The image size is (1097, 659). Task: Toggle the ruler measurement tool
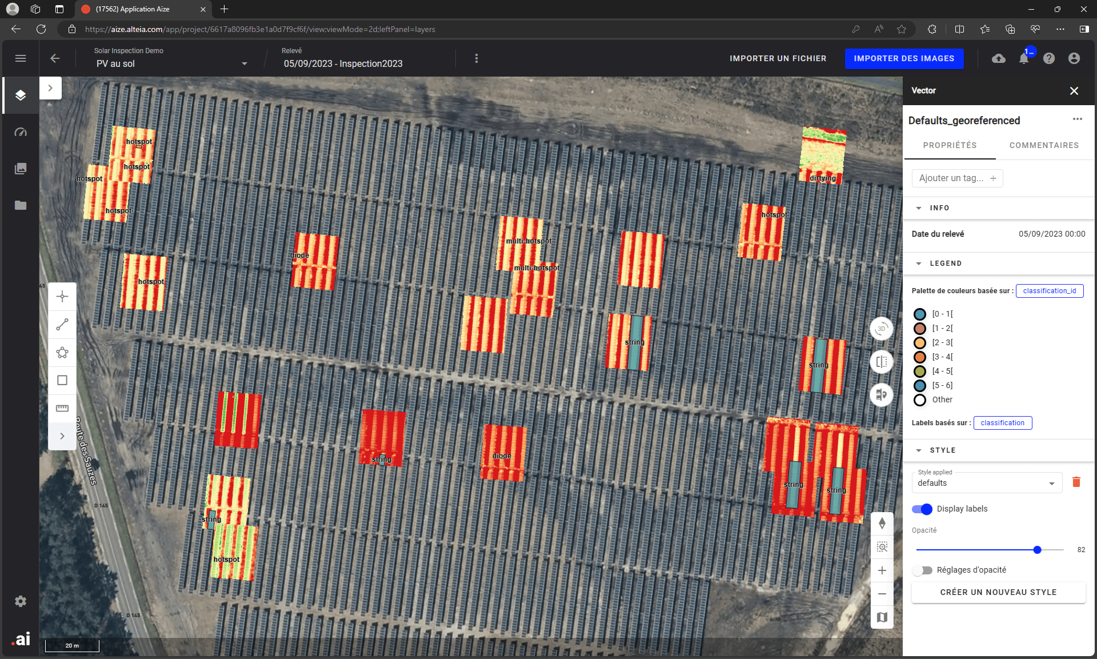(62, 408)
